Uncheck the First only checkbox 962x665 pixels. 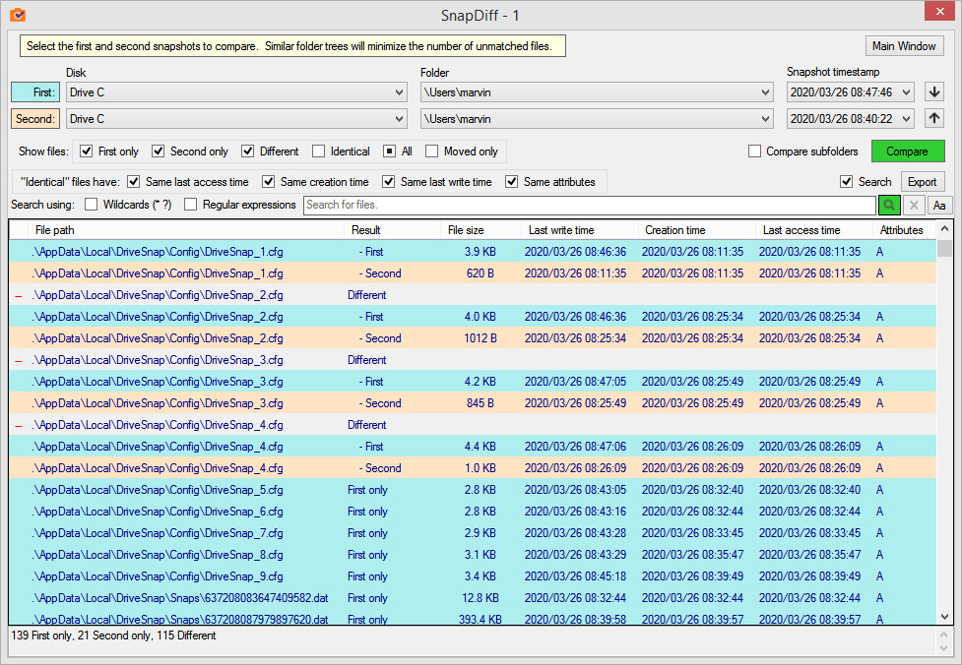87,151
